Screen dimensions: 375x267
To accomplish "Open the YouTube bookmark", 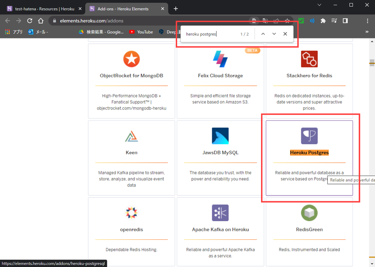I will [x=141, y=32].
